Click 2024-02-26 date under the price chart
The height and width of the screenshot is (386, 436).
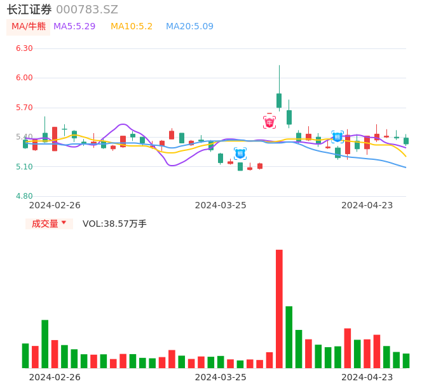click(55, 205)
